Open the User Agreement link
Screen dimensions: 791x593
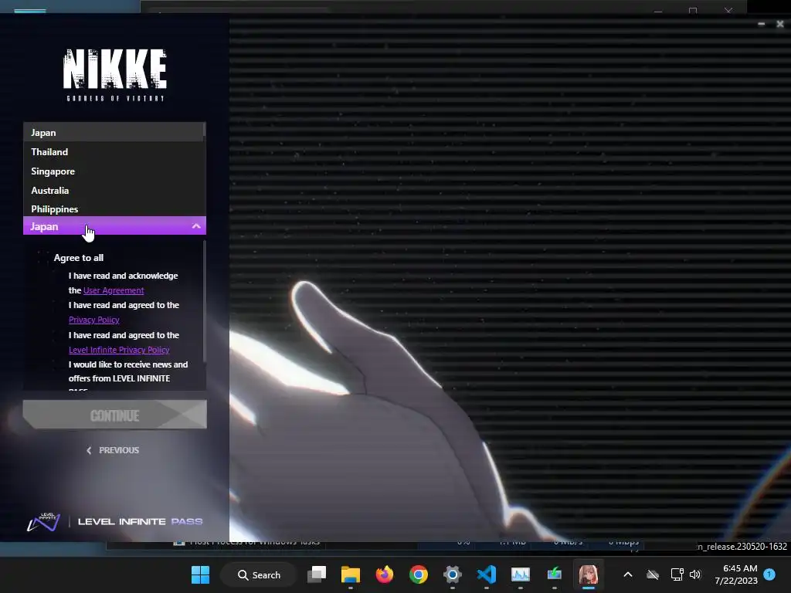click(114, 290)
